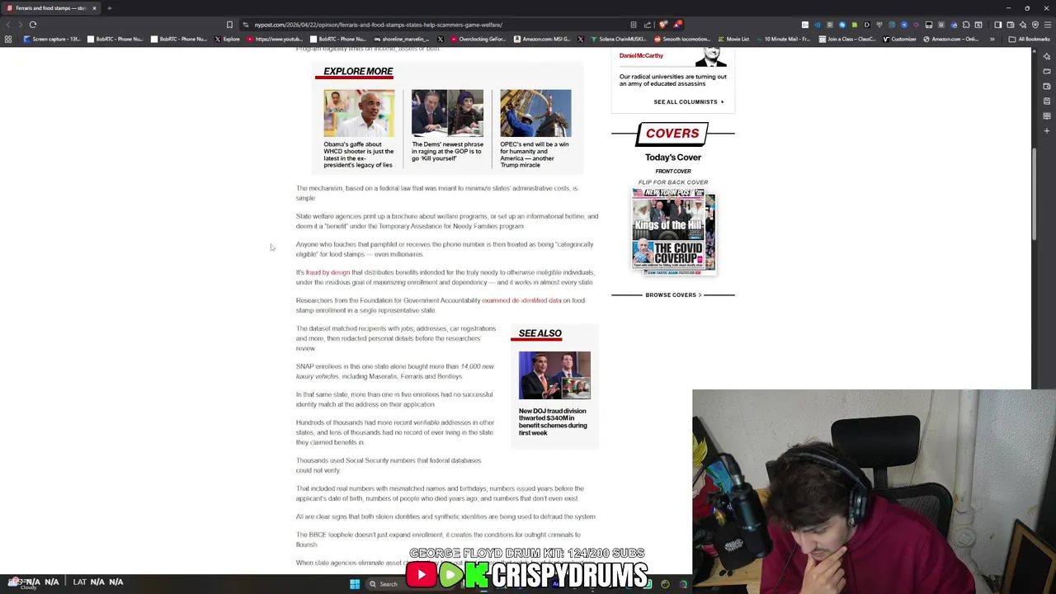Image resolution: width=1056 pixels, height=594 pixels.
Task: Follow the 'examined de-identified data' link
Action: tap(521, 300)
